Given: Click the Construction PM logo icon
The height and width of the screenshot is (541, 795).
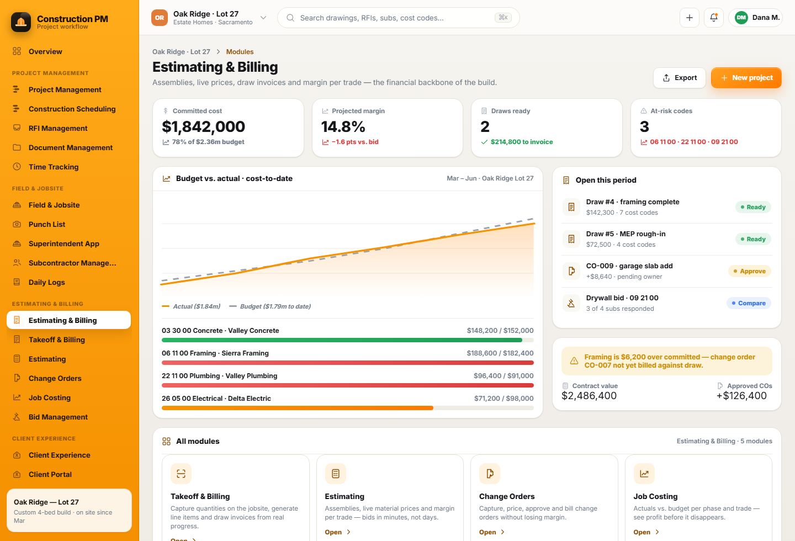Looking at the screenshot, I should (x=21, y=22).
